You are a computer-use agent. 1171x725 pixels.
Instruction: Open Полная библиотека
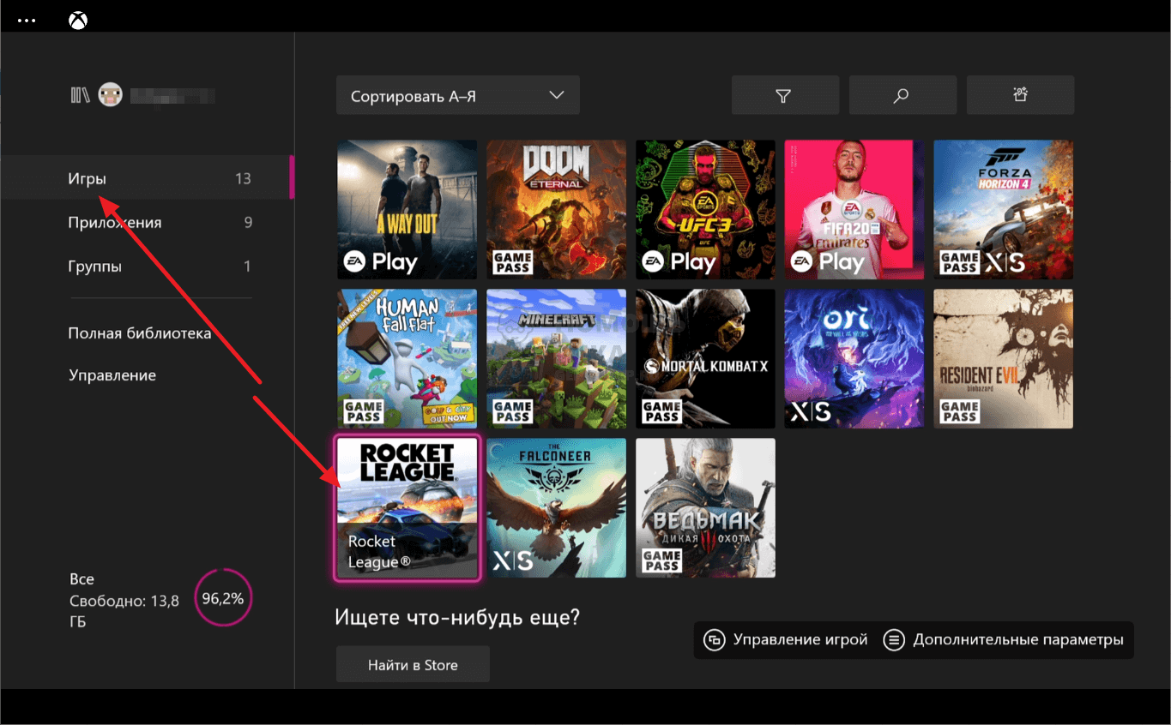[x=140, y=333]
